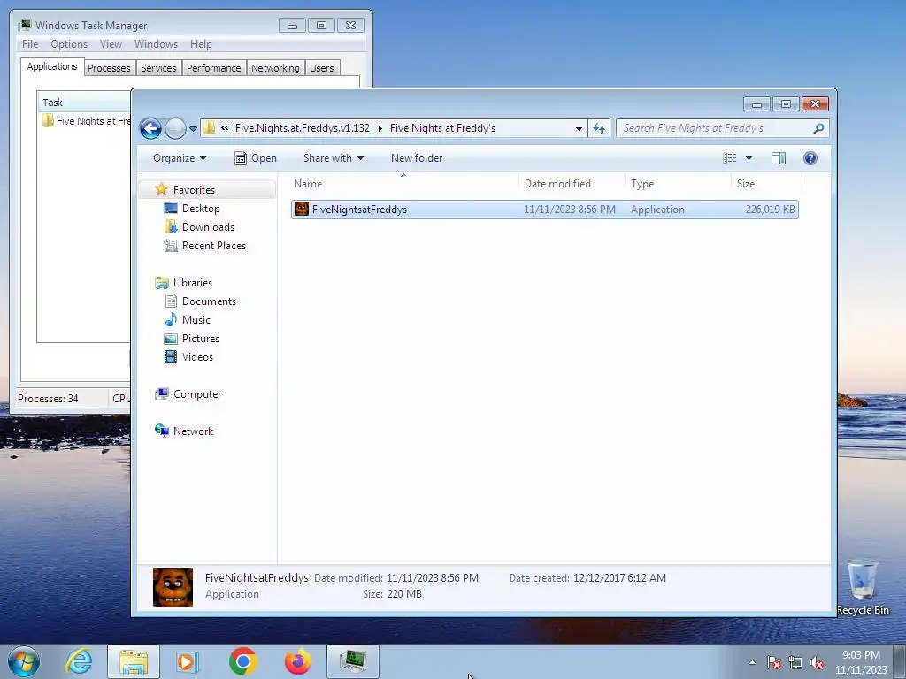Open Task Manager Windows menu
The height and width of the screenshot is (679, 906).
156,44
